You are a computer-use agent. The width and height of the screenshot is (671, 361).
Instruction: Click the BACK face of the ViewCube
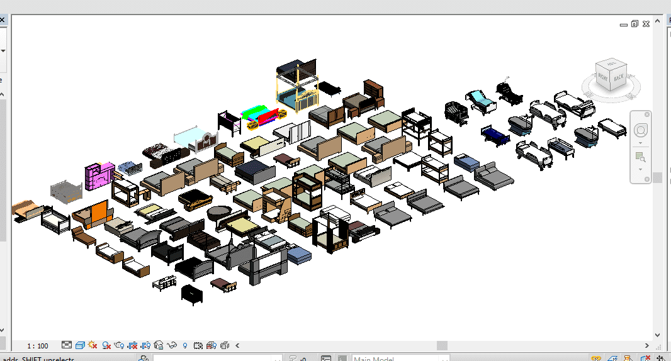pos(619,77)
